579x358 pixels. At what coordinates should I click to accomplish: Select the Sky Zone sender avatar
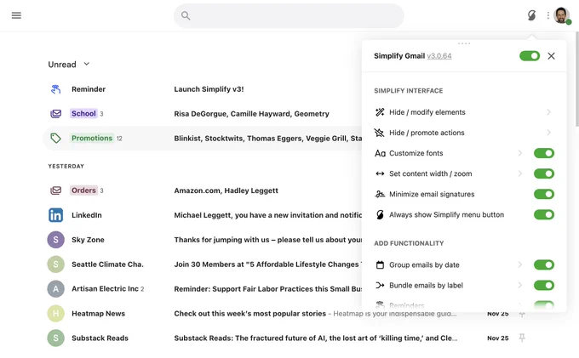click(55, 240)
